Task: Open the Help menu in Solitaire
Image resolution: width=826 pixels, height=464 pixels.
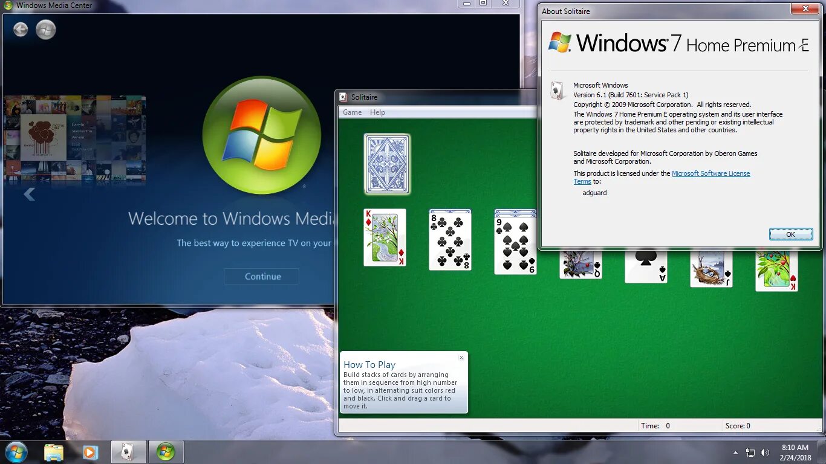Action: tap(377, 112)
